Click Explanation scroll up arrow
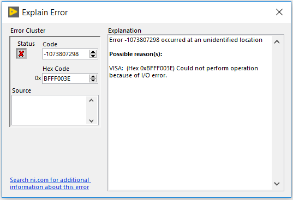This screenshot has height=200, width=293. (x=277, y=42)
